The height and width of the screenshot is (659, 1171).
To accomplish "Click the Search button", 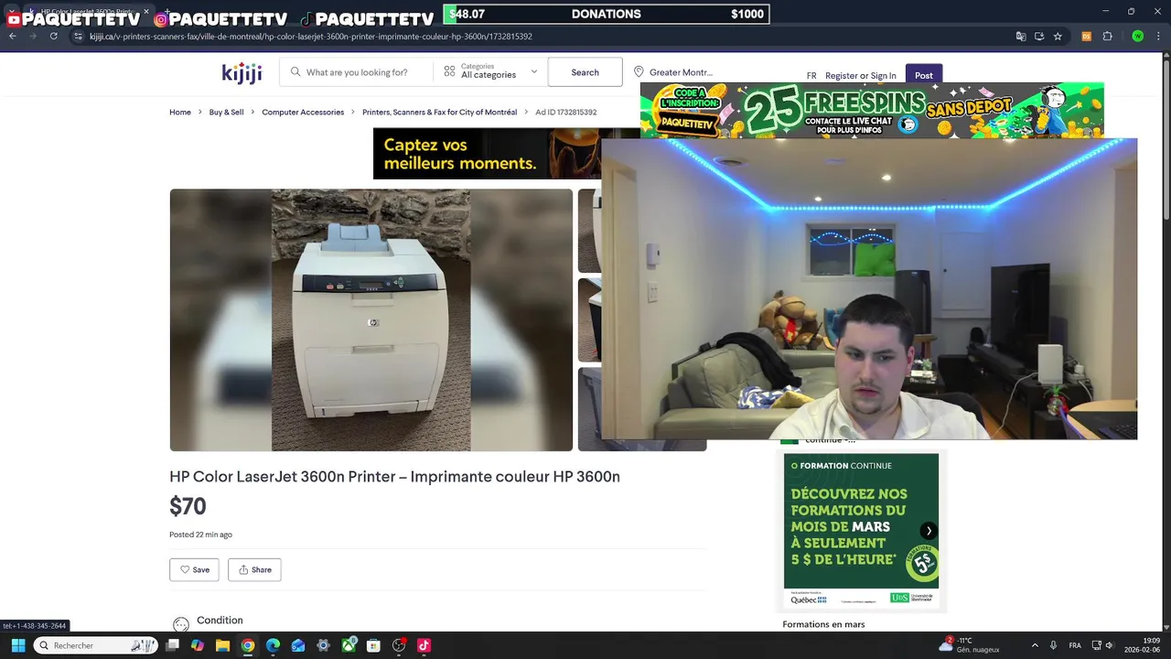I will coord(585,72).
